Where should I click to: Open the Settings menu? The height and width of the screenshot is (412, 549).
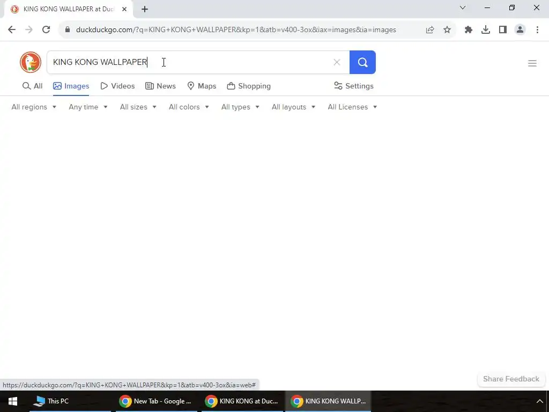click(354, 86)
